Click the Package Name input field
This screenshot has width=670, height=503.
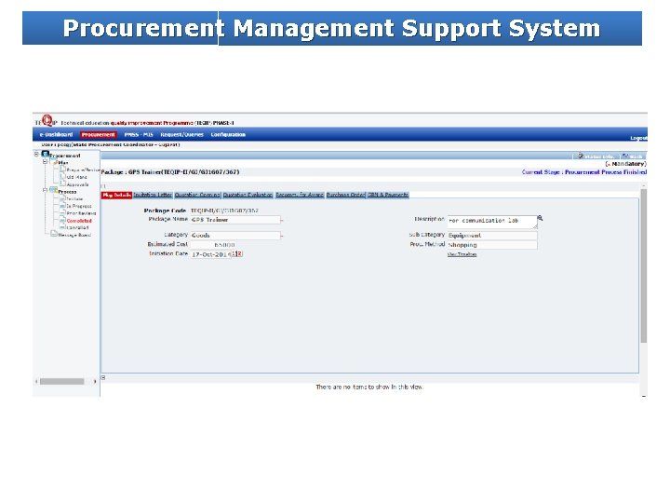[235, 220]
